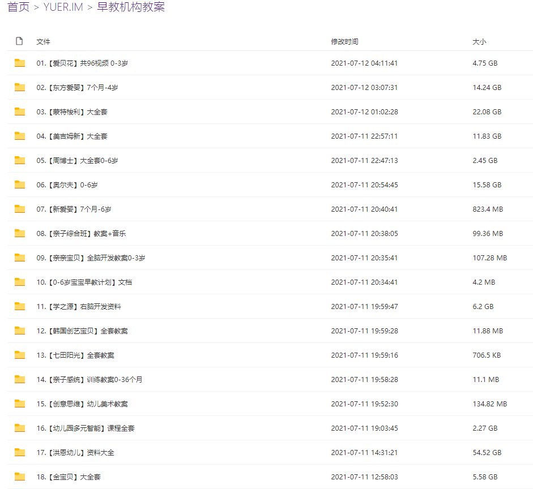Open 17.【洪恩幼儿】资料大全 folder
533x489 pixels.
[x=75, y=452]
